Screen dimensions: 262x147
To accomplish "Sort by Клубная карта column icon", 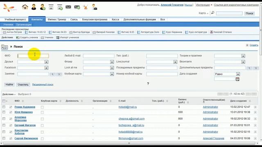I will click(x=61, y=101).
